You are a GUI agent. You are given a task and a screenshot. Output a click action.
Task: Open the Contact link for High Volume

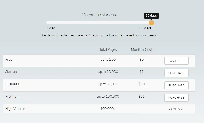[176, 109]
